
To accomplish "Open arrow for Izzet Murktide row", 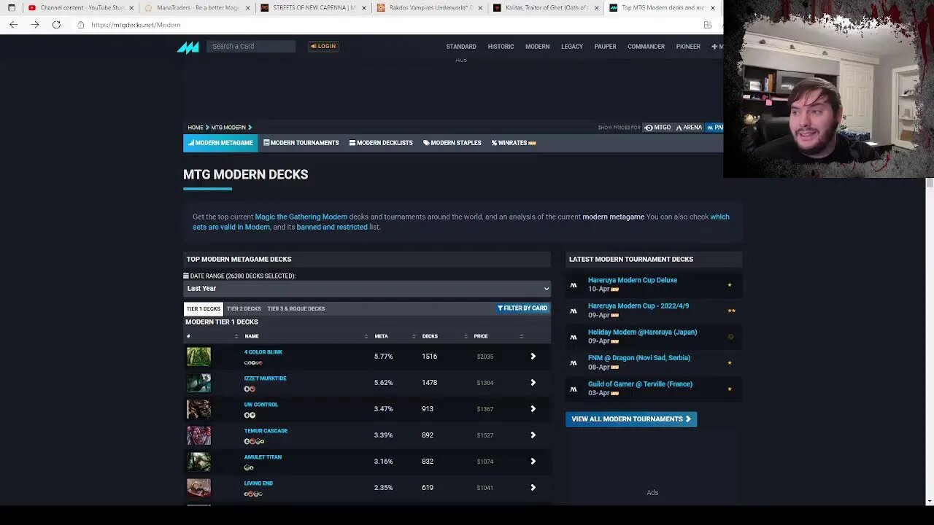I will click(533, 383).
